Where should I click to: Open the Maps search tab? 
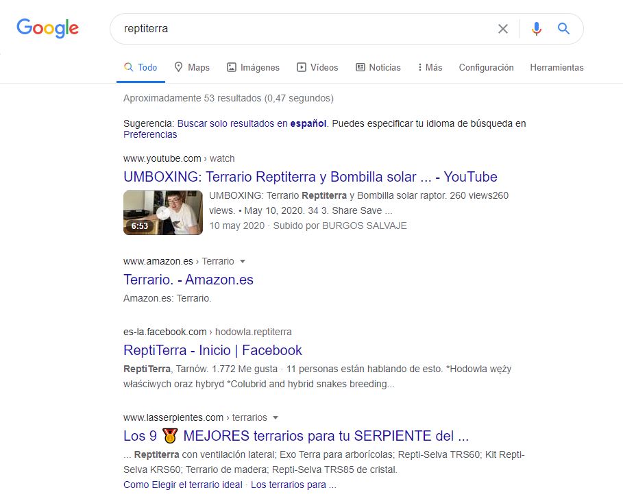click(x=191, y=67)
